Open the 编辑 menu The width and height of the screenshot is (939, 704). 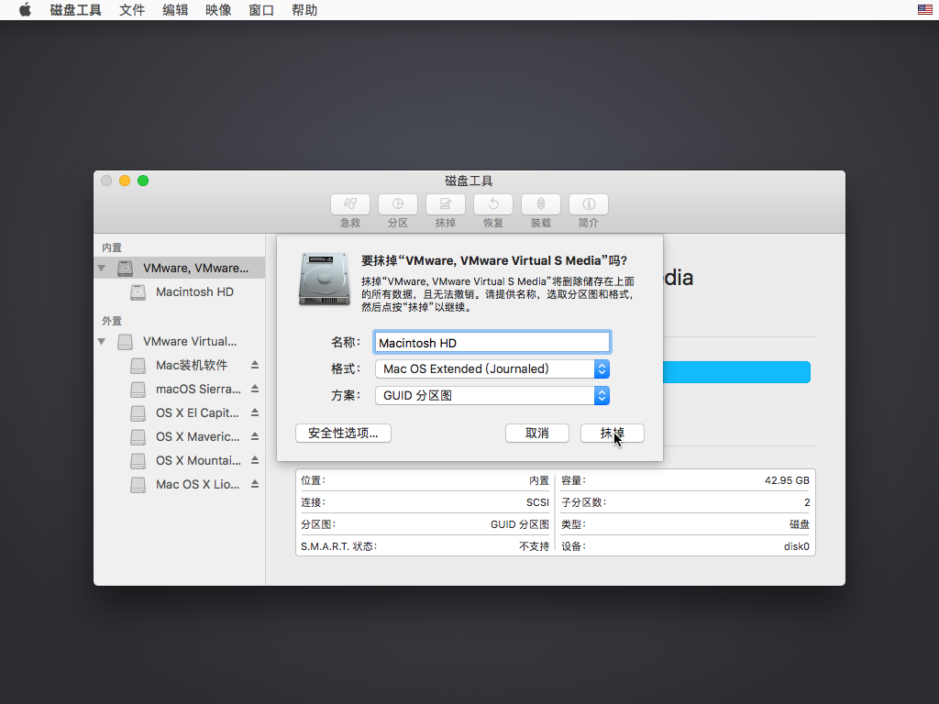coord(175,10)
